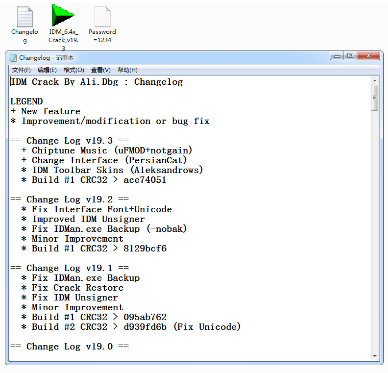Click the line '+ New feature'
388x373 pixels.
tap(46, 111)
